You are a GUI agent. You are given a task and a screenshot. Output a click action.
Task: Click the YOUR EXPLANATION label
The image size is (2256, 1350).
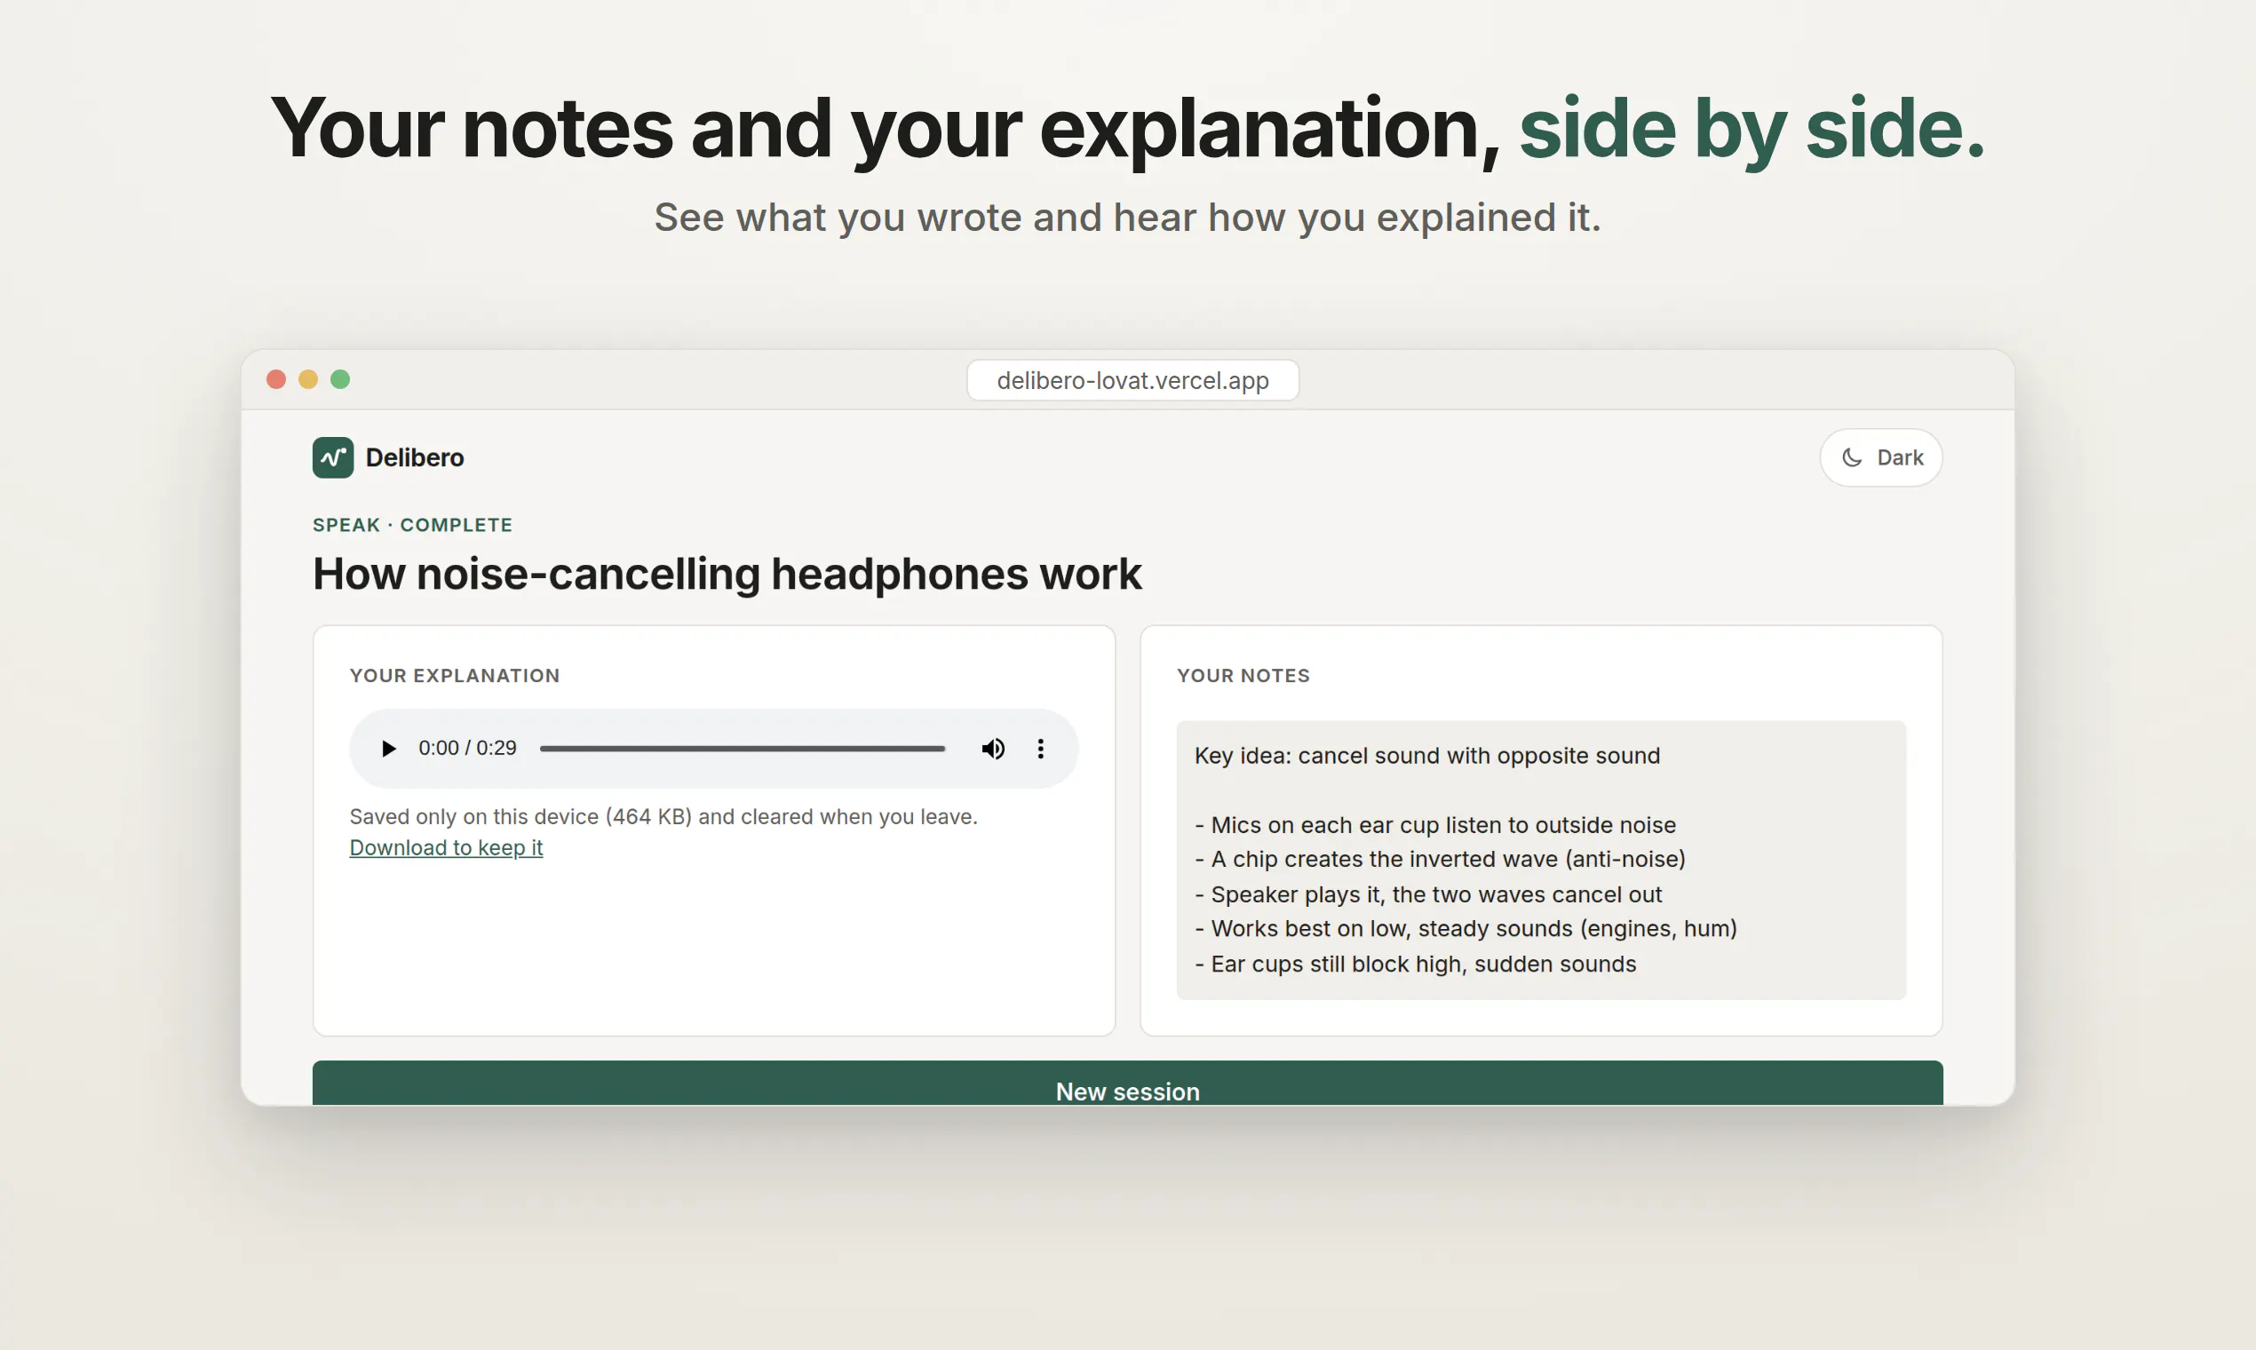[455, 676]
